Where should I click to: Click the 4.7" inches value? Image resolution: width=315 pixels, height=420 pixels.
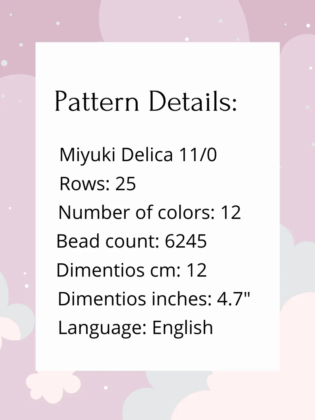coord(234,299)
